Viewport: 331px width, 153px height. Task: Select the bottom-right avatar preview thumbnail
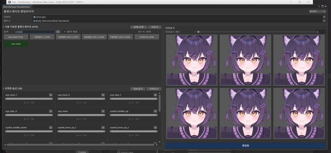point(299,113)
